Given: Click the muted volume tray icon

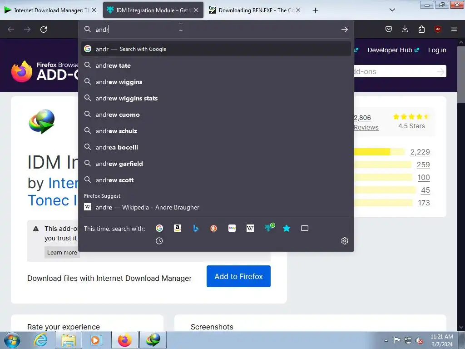Looking at the screenshot, I should 419,340.
